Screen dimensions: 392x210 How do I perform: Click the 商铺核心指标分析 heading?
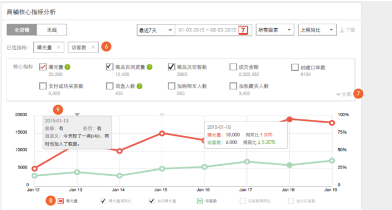click(x=31, y=12)
